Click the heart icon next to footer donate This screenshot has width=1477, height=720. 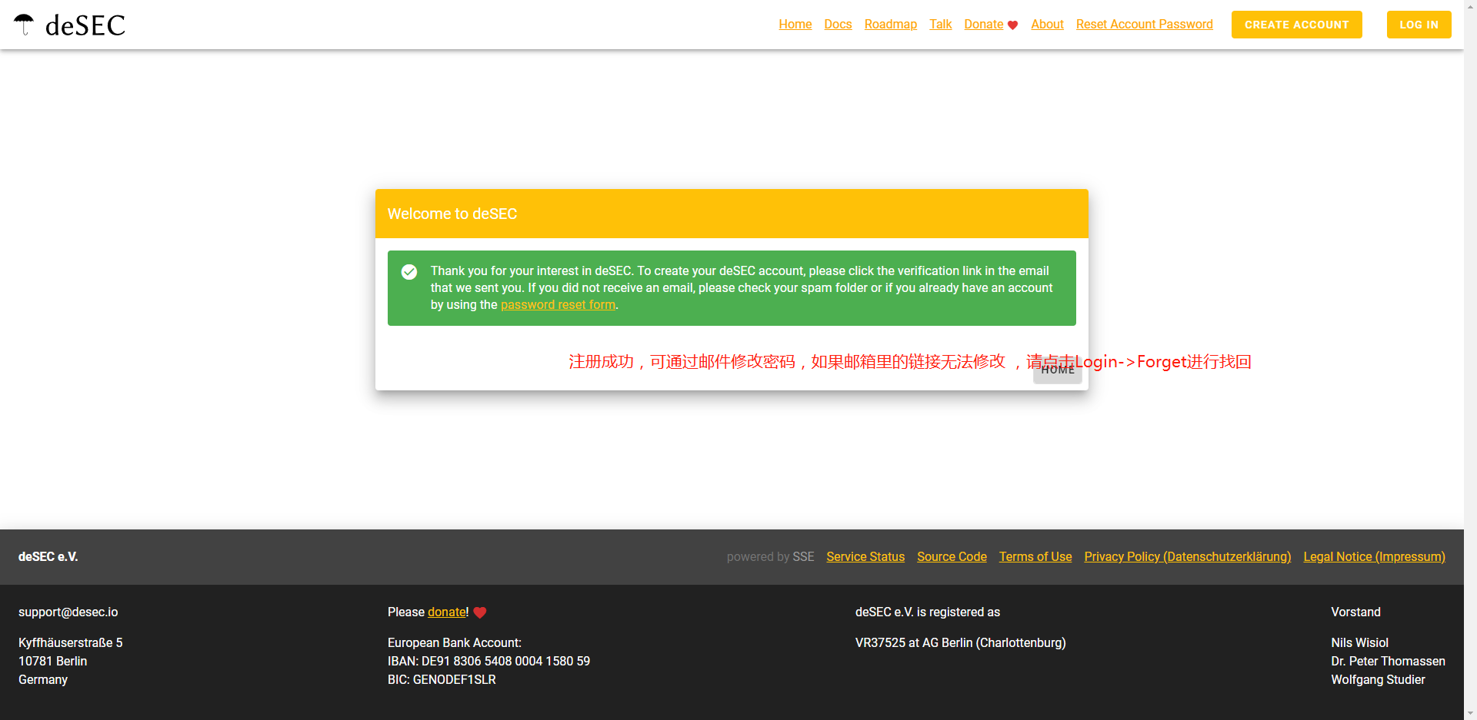click(480, 612)
